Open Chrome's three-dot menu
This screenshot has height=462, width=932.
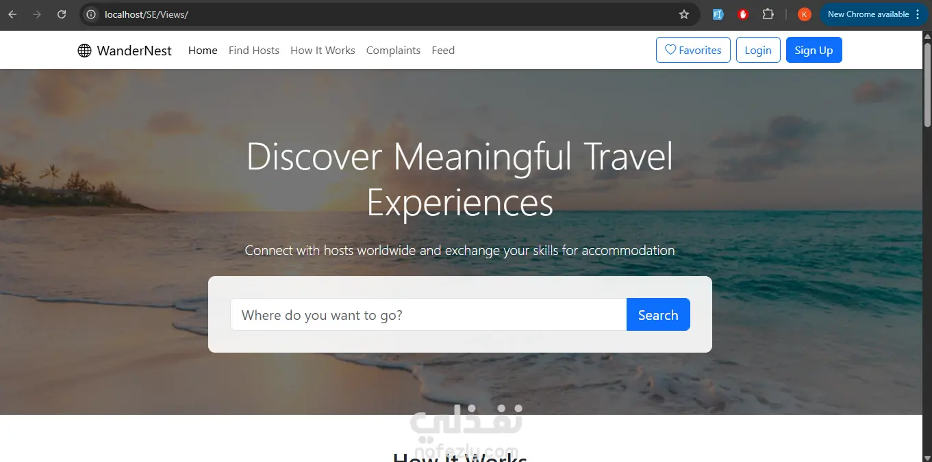tap(918, 14)
